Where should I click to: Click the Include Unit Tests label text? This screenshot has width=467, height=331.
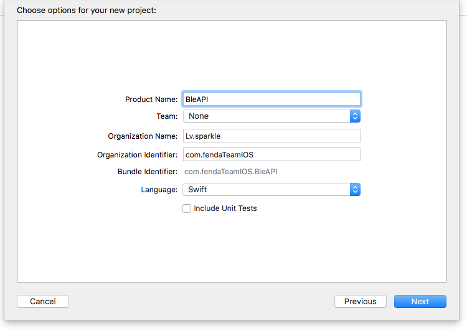click(225, 208)
